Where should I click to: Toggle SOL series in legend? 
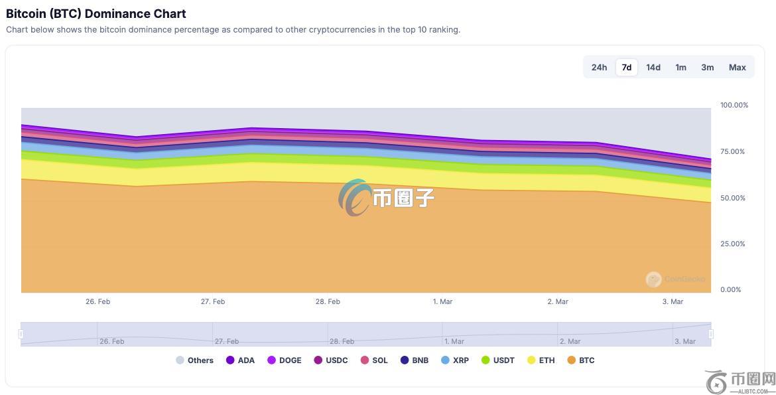(x=365, y=360)
